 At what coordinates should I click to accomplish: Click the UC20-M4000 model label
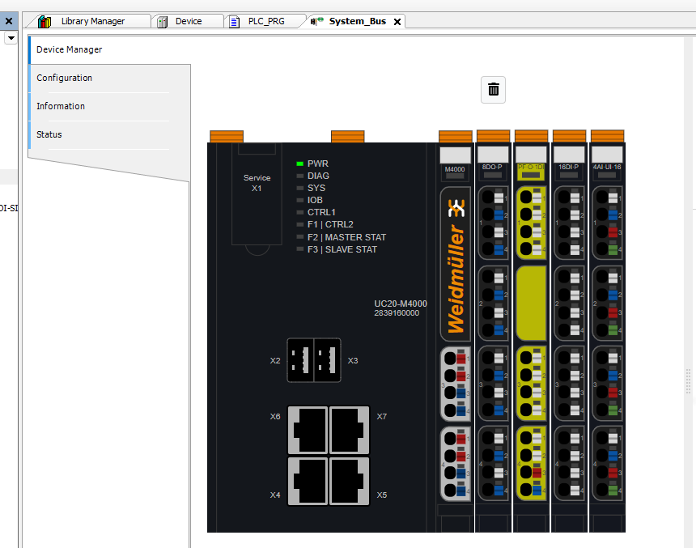(401, 304)
